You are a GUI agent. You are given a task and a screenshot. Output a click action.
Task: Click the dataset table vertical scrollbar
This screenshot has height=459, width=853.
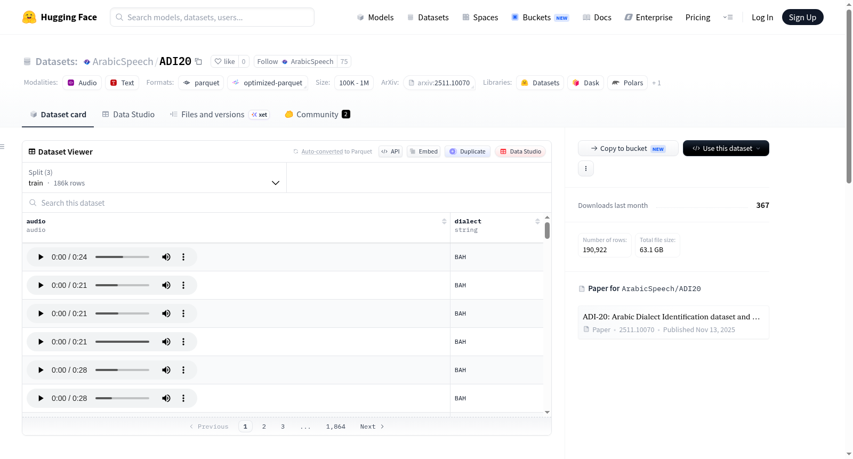pyautogui.click(x=547, y=230)
